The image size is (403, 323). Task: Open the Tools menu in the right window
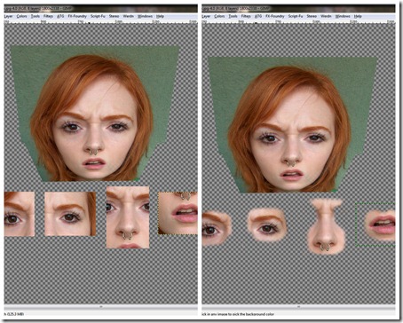[233, 16]
